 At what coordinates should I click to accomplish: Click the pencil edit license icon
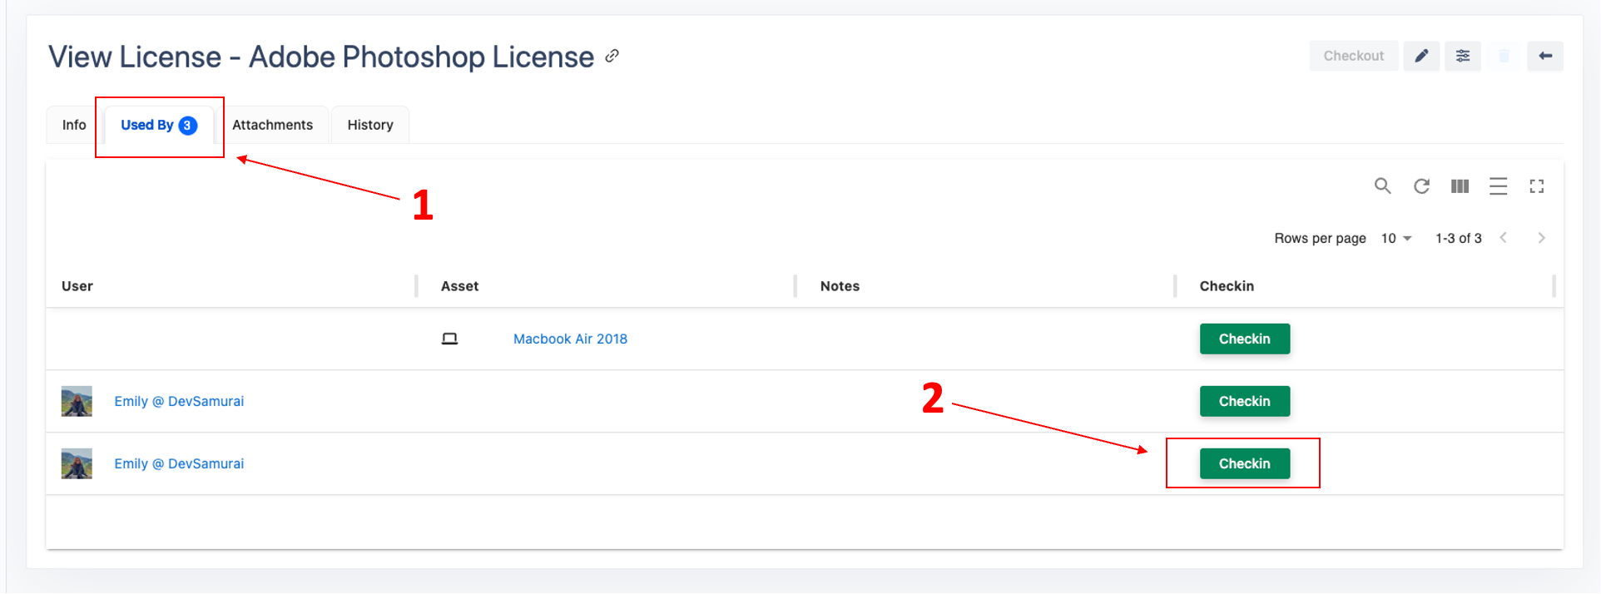1421,56
